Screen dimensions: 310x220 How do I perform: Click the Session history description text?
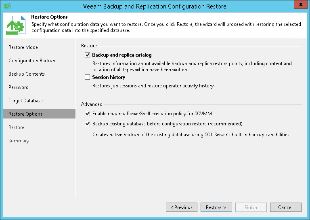(153, 86)
